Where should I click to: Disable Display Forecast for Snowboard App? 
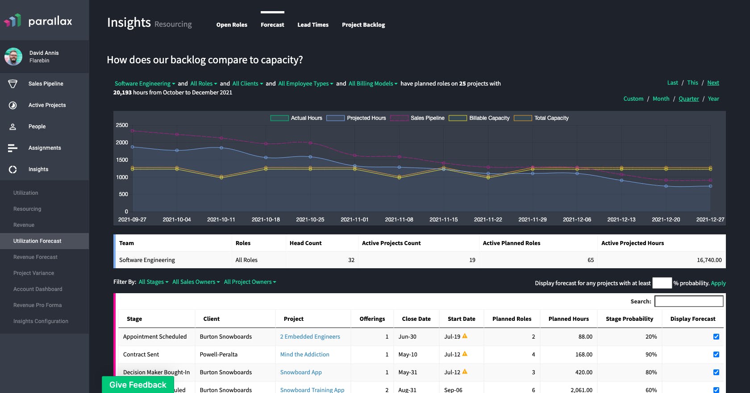click(x=716, y=373)
